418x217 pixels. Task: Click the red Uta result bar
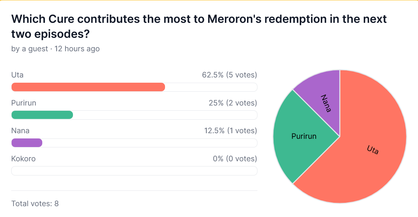(x=88, y=87)
